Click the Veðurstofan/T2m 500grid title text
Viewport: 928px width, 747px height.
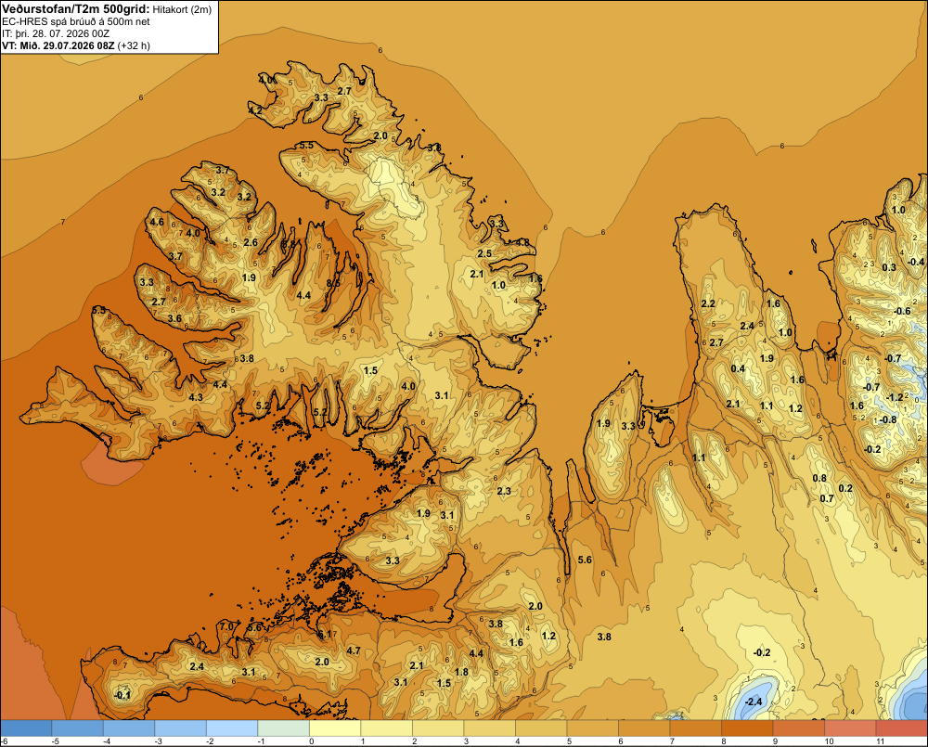pyautogui.click(x=76, y=8)
